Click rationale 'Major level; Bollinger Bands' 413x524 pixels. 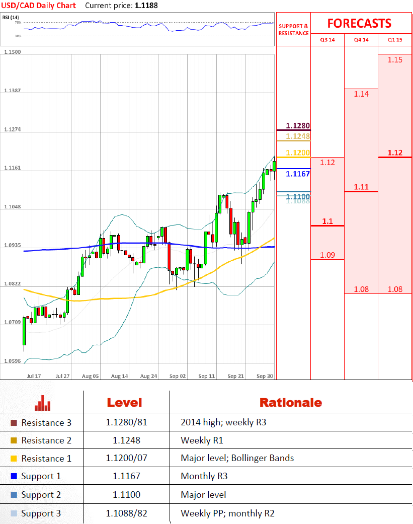(x=237, y=458)
